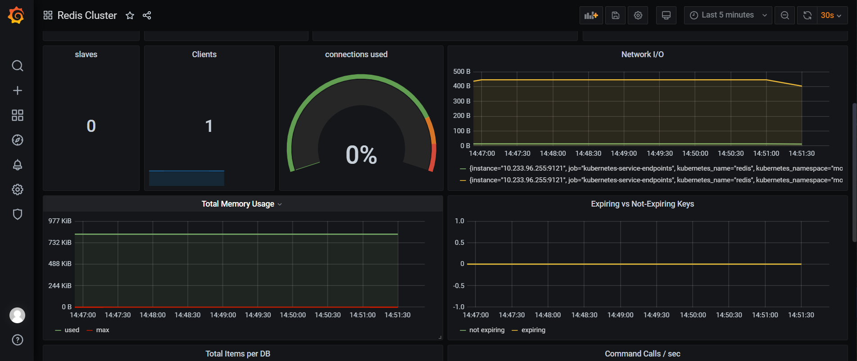This screenshot has width=857, height=361.
Task: Click the 1.0 label on Expiring Keys axis
Action: click(x=459, y=221)
